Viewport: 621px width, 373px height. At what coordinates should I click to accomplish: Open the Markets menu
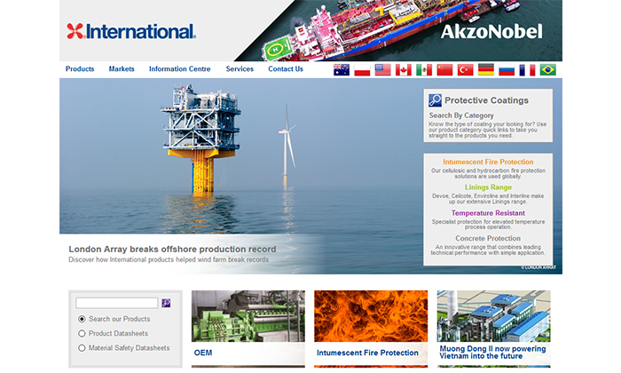pos(122,69)
